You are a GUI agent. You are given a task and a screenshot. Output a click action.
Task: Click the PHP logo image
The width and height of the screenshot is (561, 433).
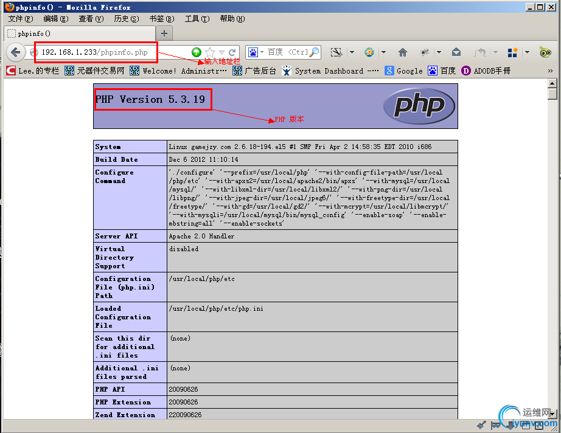click(x=419, y=106)
